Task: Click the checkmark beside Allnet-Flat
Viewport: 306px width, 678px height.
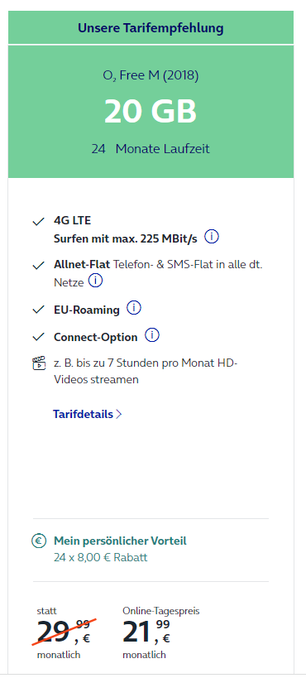Action: (x=39, y=266)
